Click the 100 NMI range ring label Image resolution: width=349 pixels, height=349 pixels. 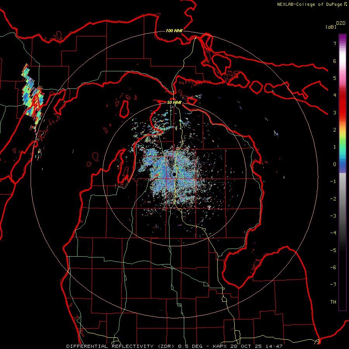point(174,31)
